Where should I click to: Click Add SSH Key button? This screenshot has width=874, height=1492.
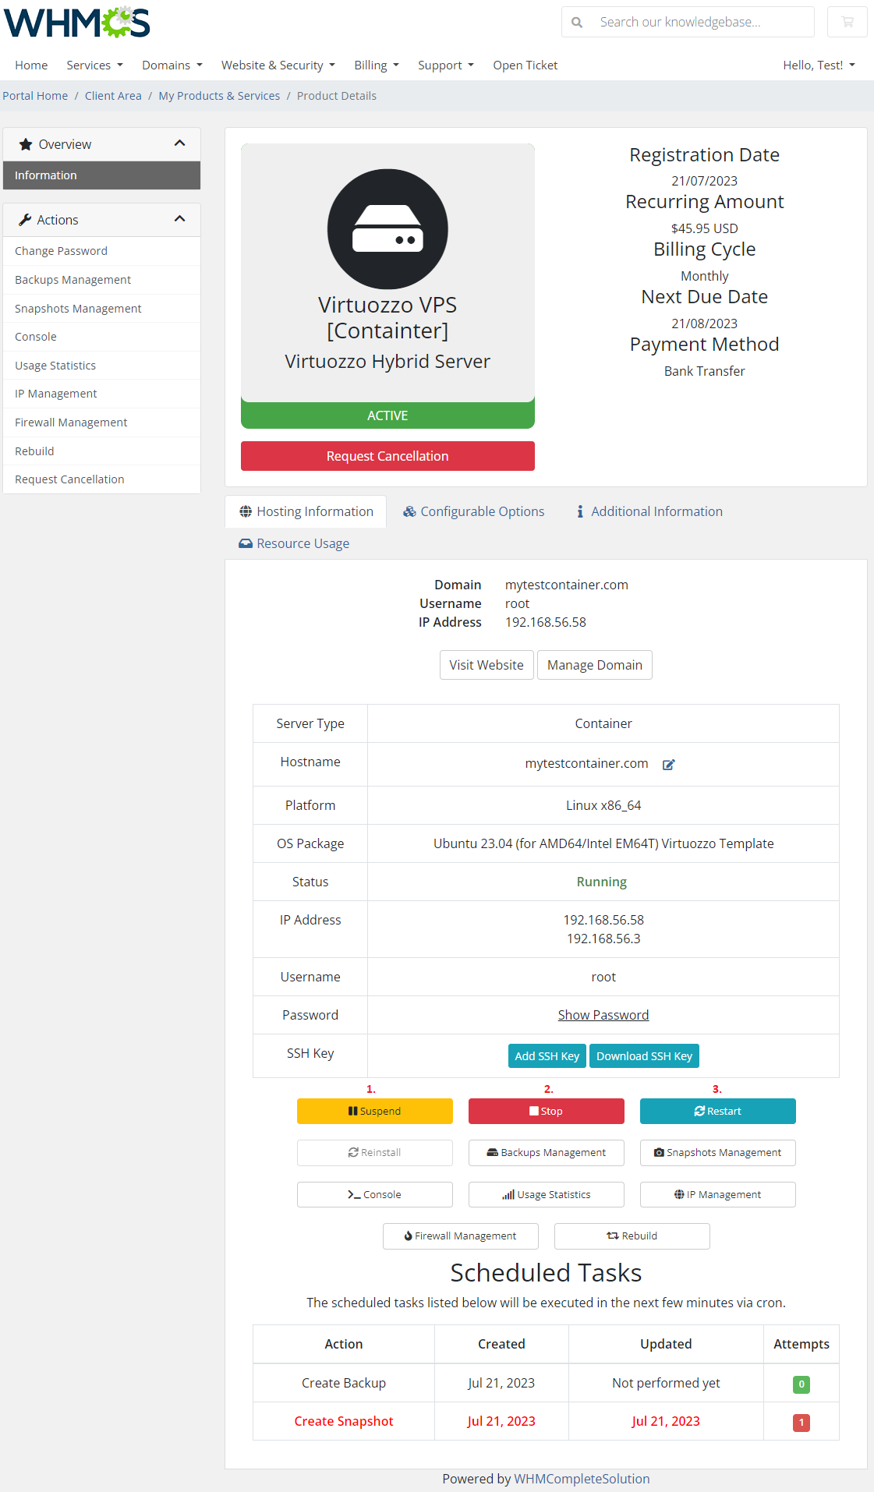[547, 1056]
